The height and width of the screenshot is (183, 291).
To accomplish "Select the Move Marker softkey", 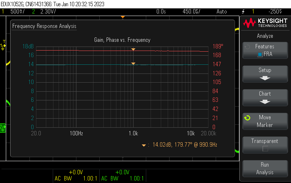I will pos(265,121).
